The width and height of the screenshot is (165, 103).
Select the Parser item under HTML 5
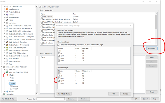click(x=12, y=78)
